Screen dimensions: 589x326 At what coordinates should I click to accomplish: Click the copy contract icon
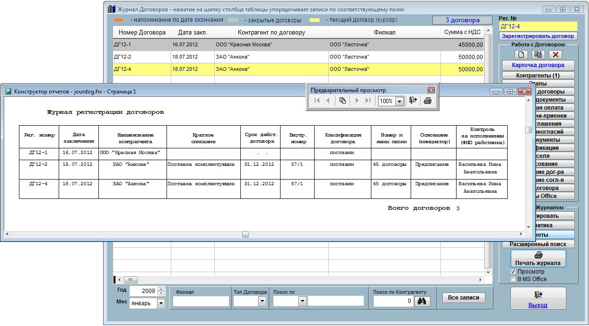pos(538,54)
